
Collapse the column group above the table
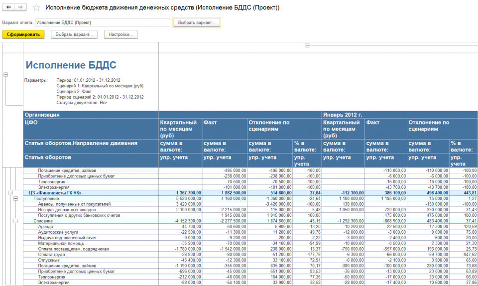(x=307, y=45)
